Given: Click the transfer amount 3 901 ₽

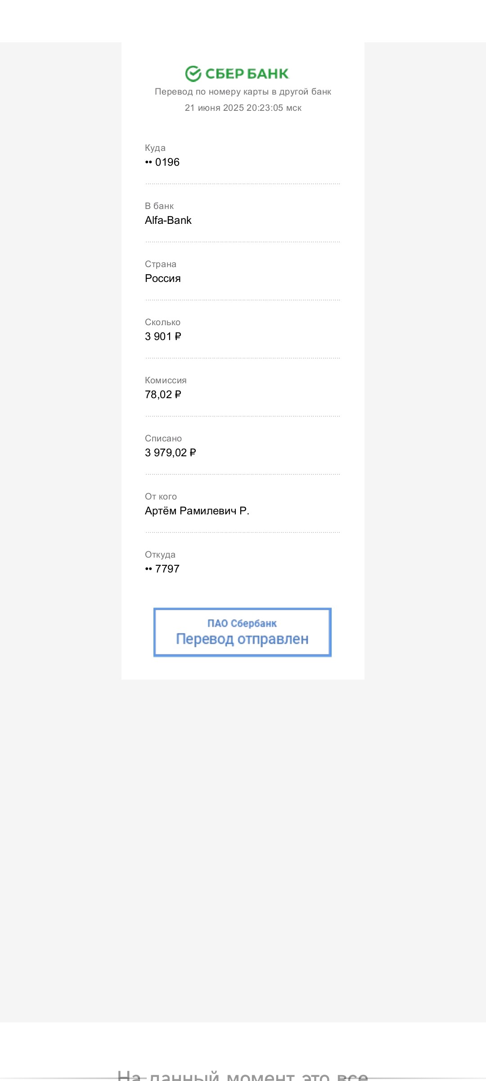Looking at the screenshot, I should tap(163, 336).
